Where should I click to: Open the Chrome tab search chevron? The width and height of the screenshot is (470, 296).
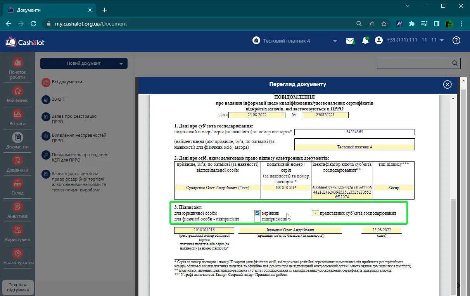click(x=407, y=6)
